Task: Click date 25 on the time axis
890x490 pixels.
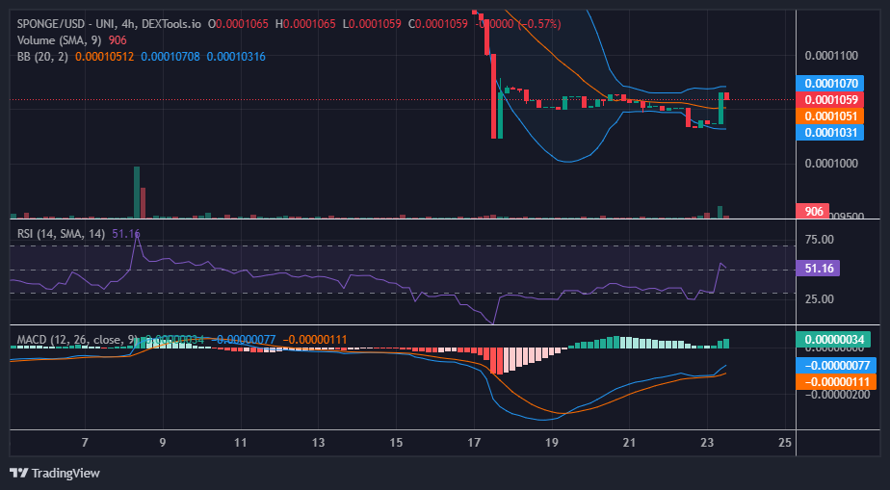Action: [785, 443]
